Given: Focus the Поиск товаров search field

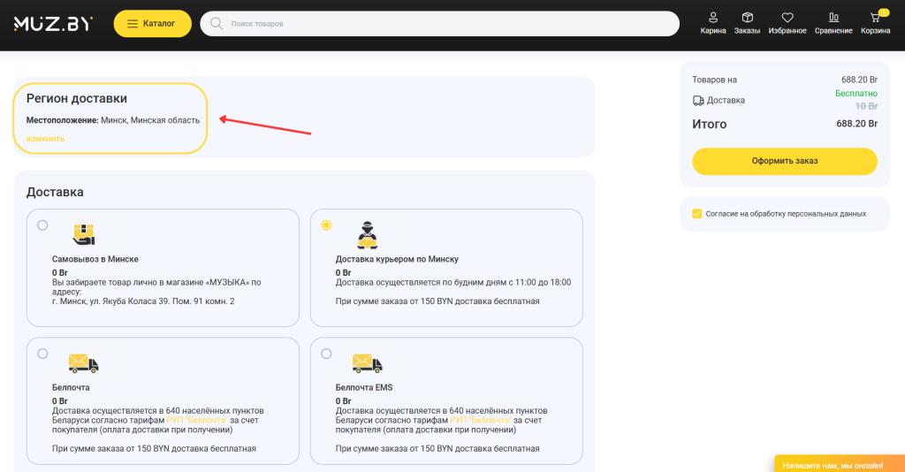Looking at the screenshot, I should pos(439,24).
